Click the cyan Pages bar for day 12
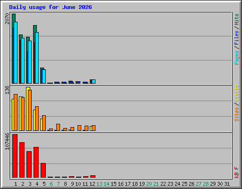242x189 pixels. (x=94, y=82)
